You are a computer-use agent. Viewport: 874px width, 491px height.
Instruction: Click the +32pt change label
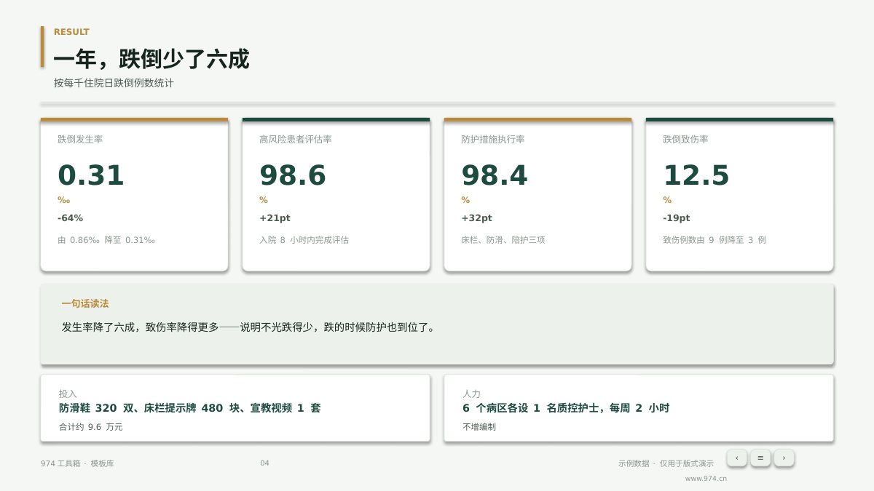pos(476,218)
